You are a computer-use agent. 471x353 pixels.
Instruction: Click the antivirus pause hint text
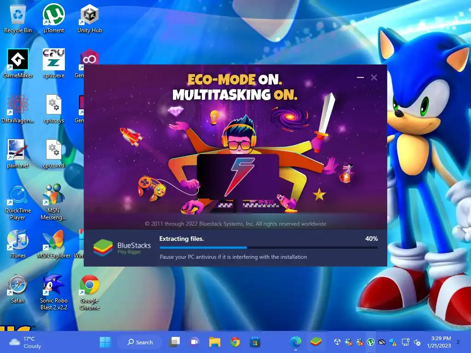point(233,257)
